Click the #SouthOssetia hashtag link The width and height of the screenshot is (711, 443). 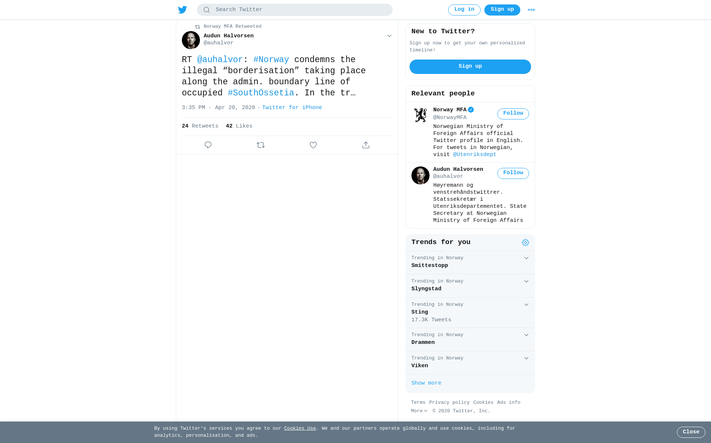click(261, 93)
